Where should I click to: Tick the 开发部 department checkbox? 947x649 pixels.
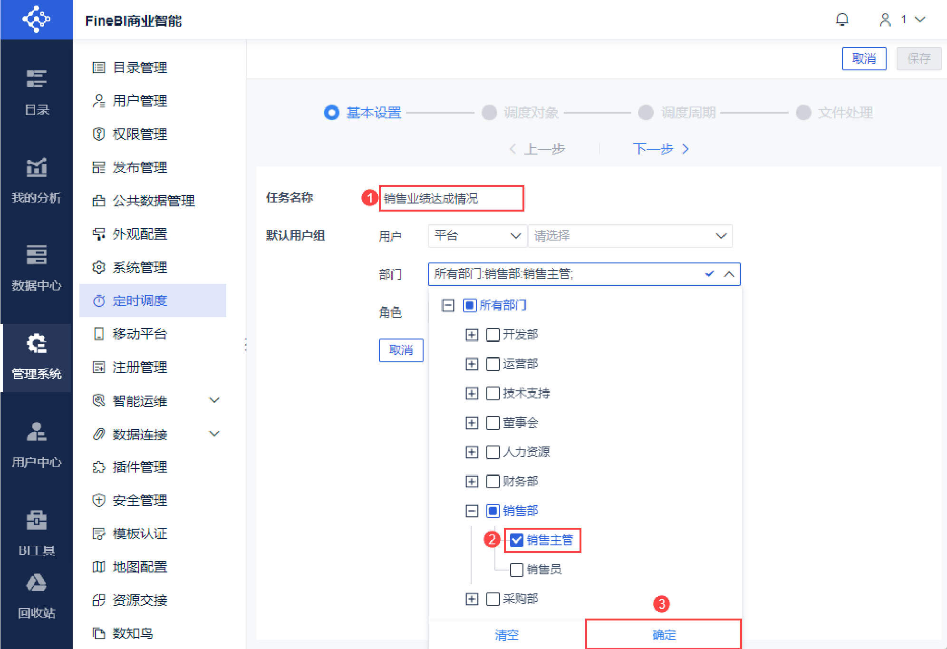click(493, 335)
